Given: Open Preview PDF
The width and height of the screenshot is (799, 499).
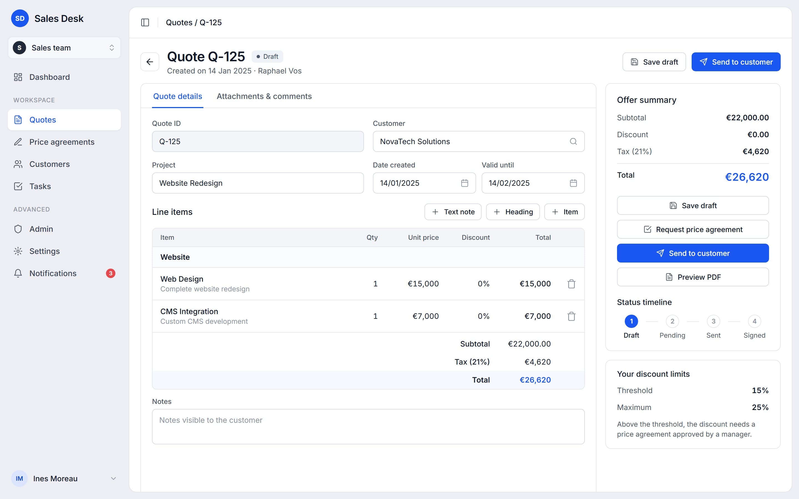Looking at the screenshot, I should (693, 277).
